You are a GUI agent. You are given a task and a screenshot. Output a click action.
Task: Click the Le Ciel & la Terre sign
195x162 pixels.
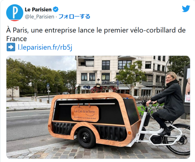pyautogui.click(x=85, y=113)
